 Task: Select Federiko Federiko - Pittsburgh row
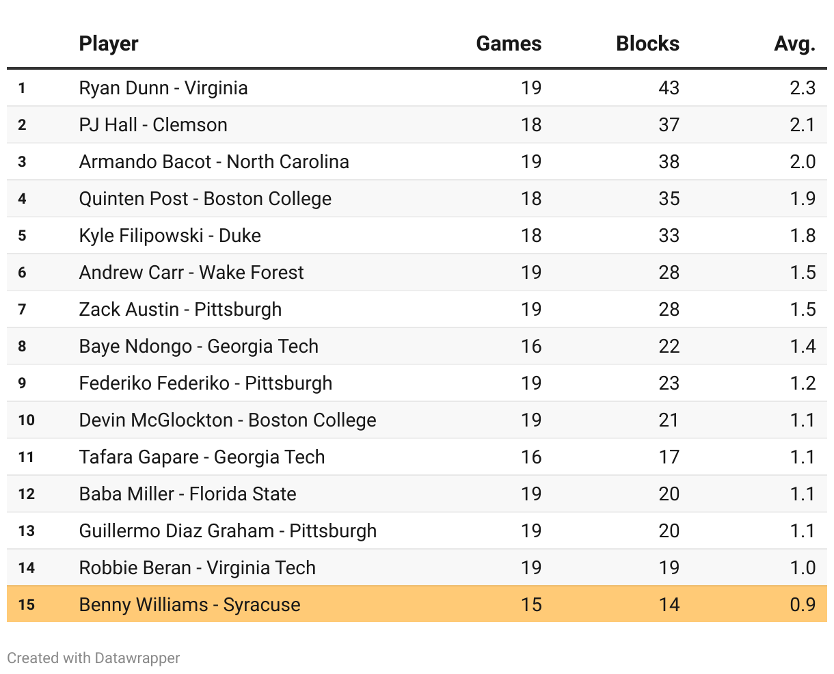206,383
